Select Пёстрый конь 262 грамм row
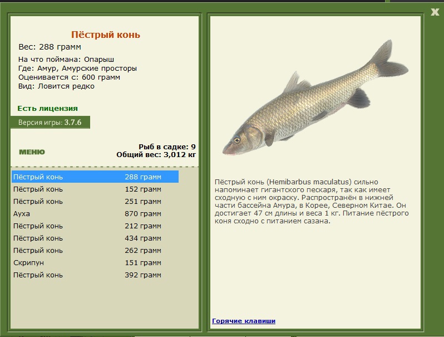The height and width of the screenshot is (337, 444). [95, 250]
